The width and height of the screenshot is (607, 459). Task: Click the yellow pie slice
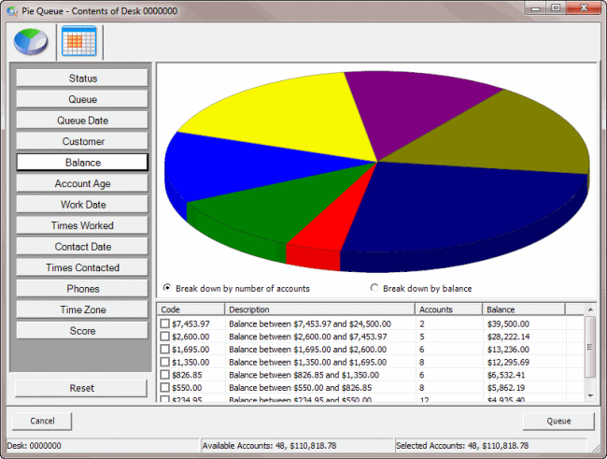(287, 116)
